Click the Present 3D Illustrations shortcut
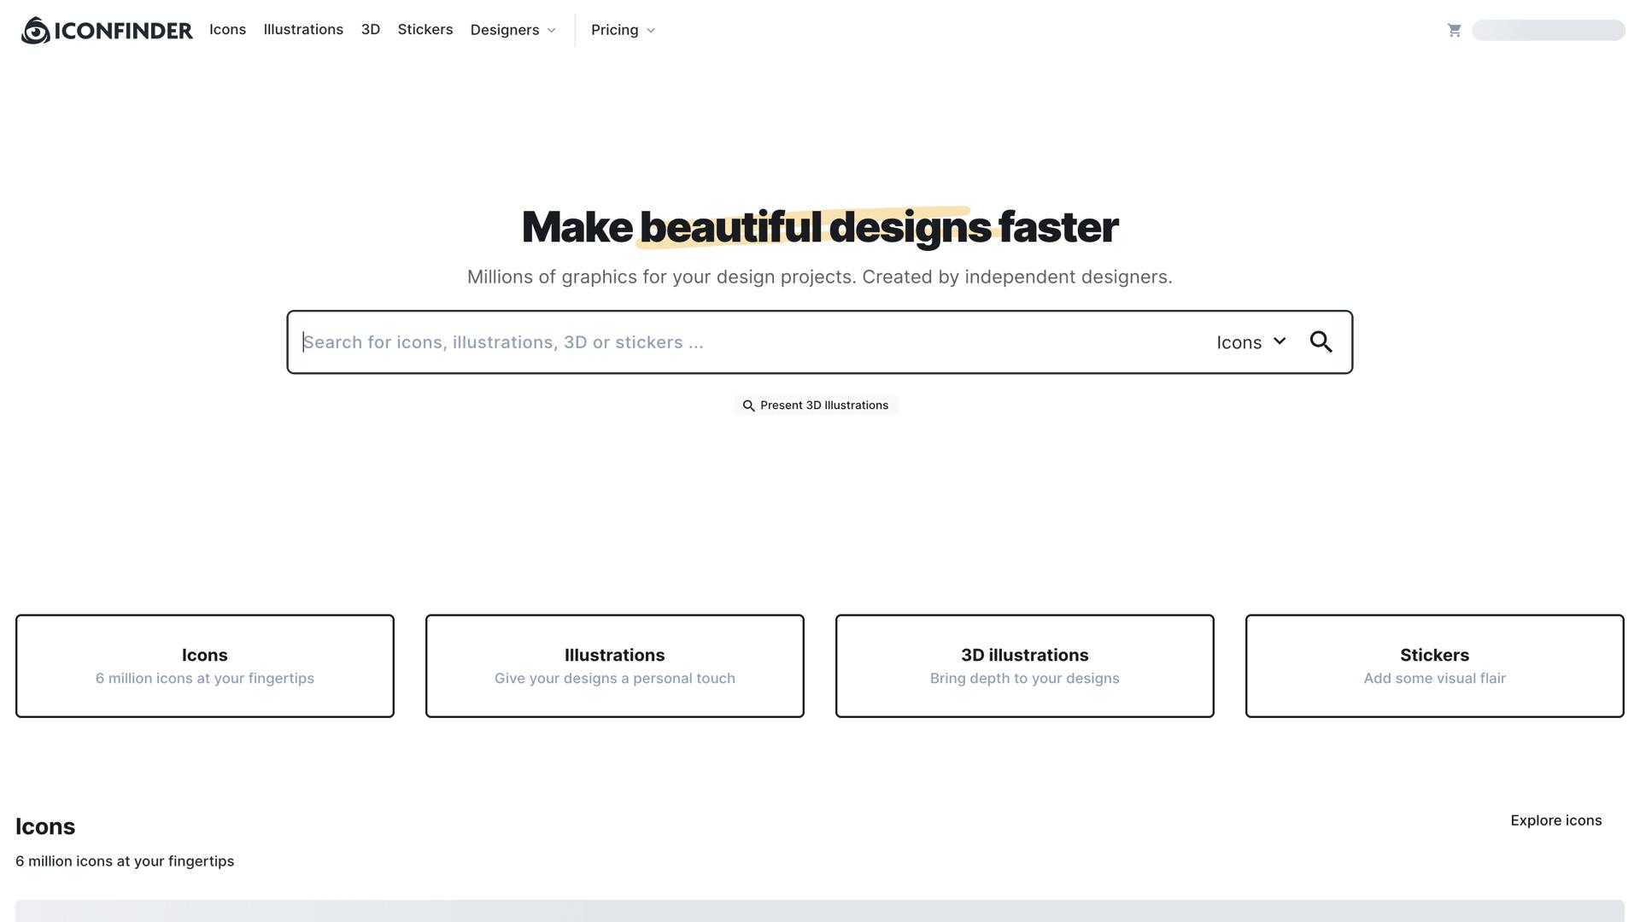This screenshot has width=1640, height=922. click(816, 406)
